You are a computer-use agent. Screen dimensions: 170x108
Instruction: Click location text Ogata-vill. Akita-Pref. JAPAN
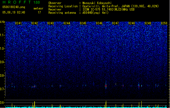point(106,6)
